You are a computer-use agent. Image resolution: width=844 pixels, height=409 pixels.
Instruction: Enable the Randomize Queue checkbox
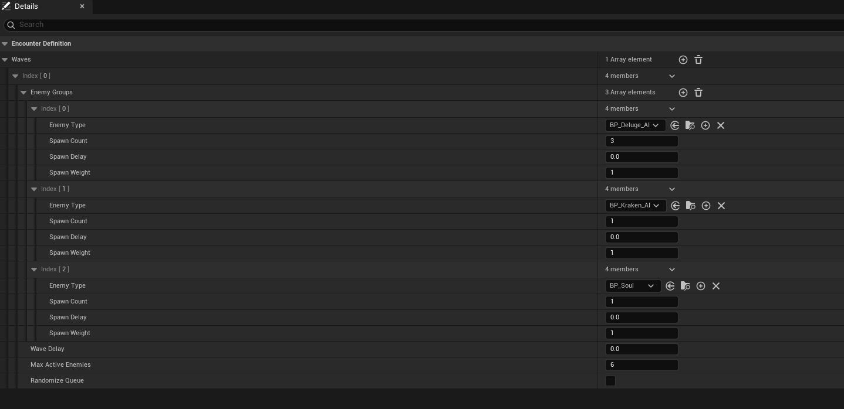(x=610, y=381)
